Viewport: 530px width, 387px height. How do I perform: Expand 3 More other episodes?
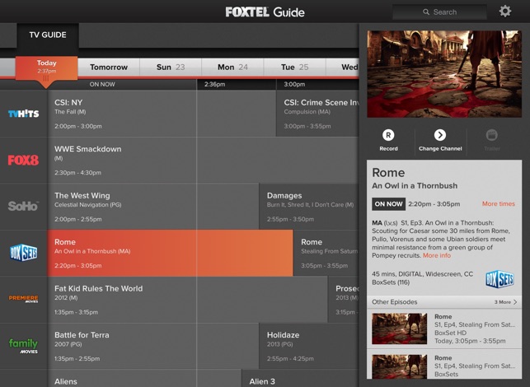(x=505, y=302)
